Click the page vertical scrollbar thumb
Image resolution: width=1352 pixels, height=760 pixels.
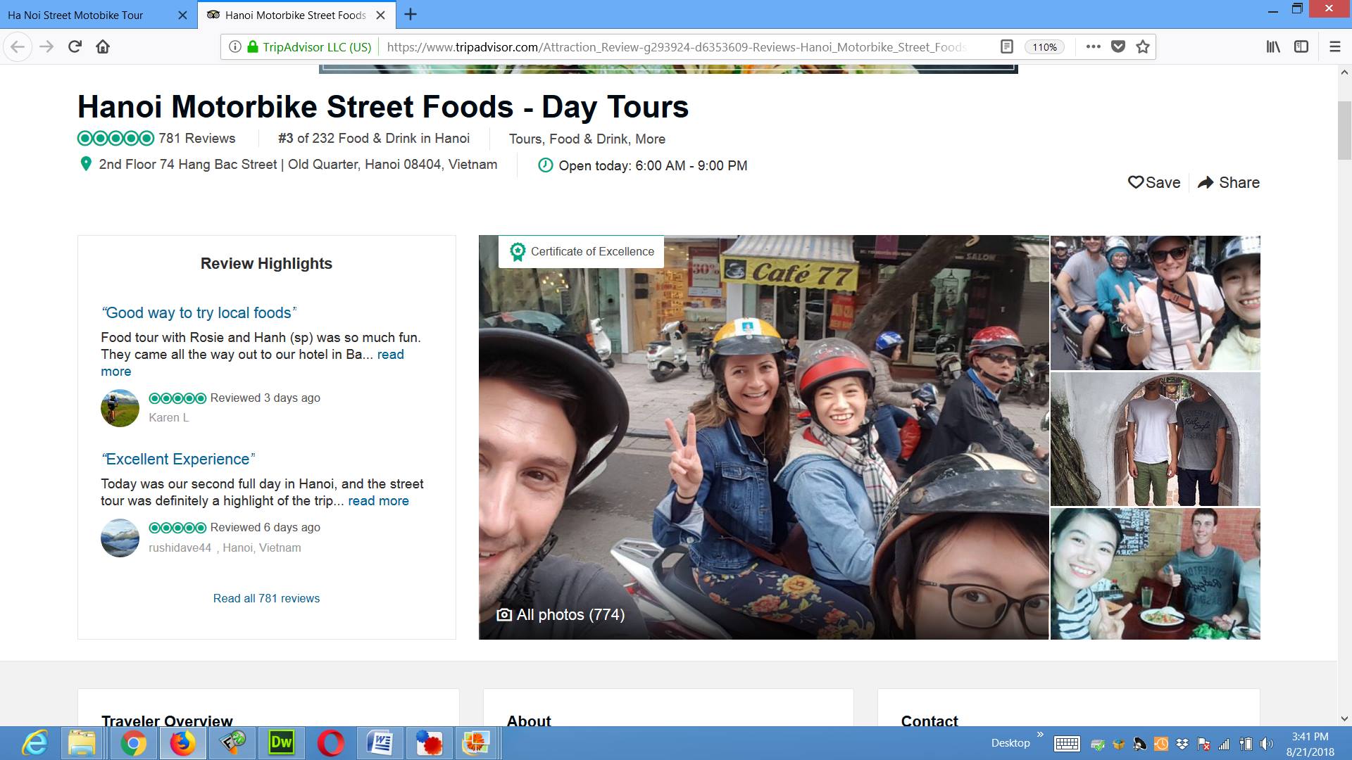(x=1344, y=130)
